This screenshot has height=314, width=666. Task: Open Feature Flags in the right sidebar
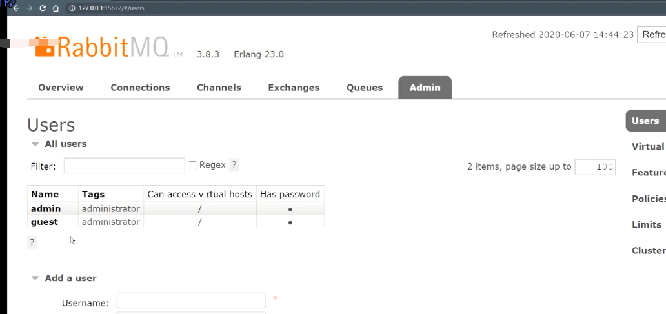click(x=649, y=173)
